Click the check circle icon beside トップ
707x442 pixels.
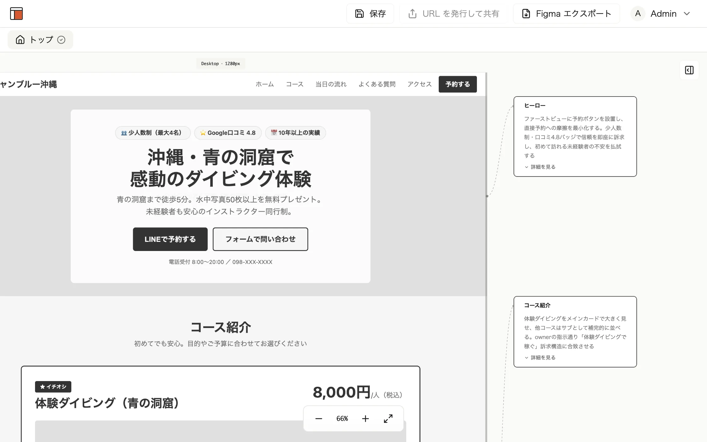(61, 40)
